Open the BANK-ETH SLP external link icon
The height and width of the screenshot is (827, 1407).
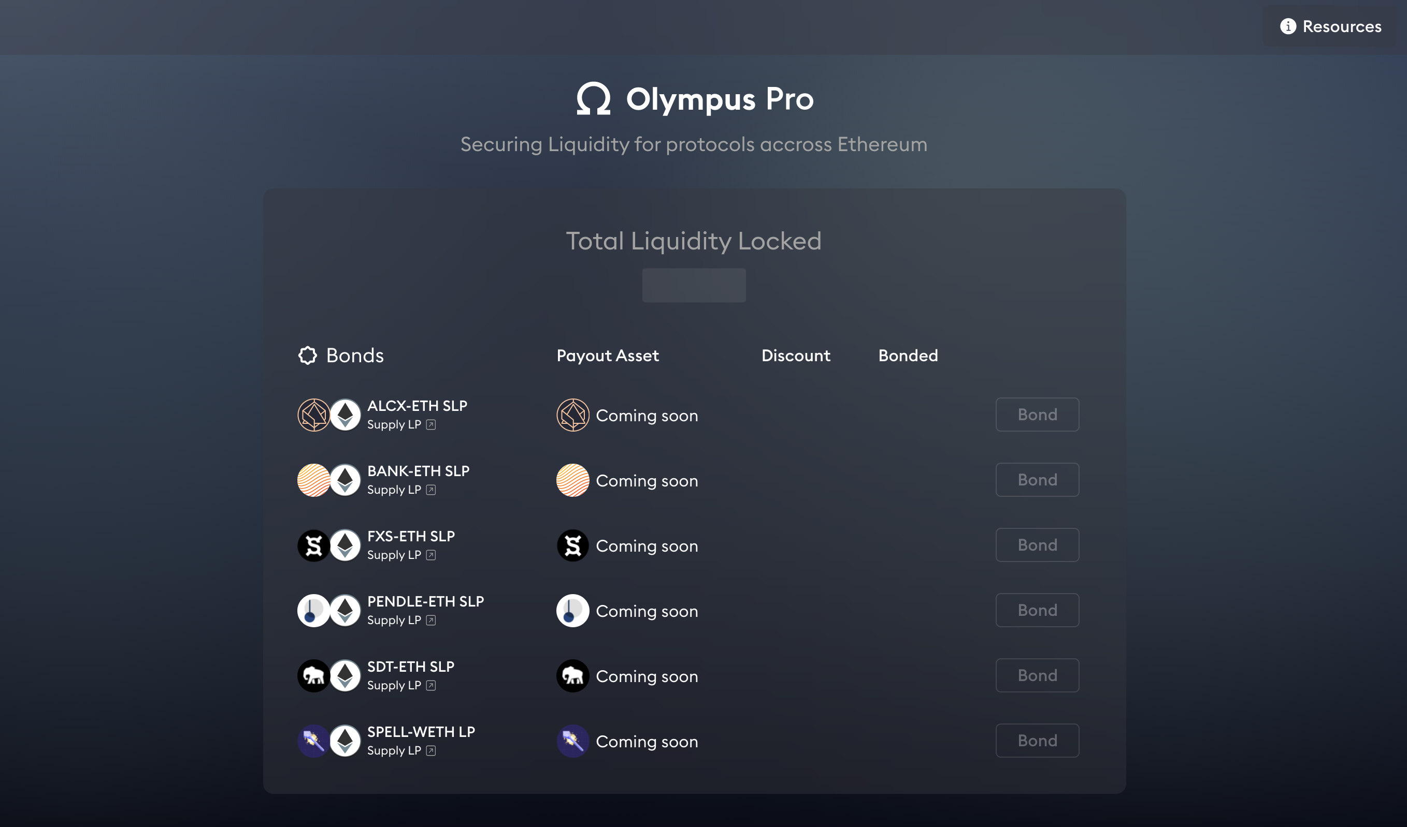coord(430,490)
